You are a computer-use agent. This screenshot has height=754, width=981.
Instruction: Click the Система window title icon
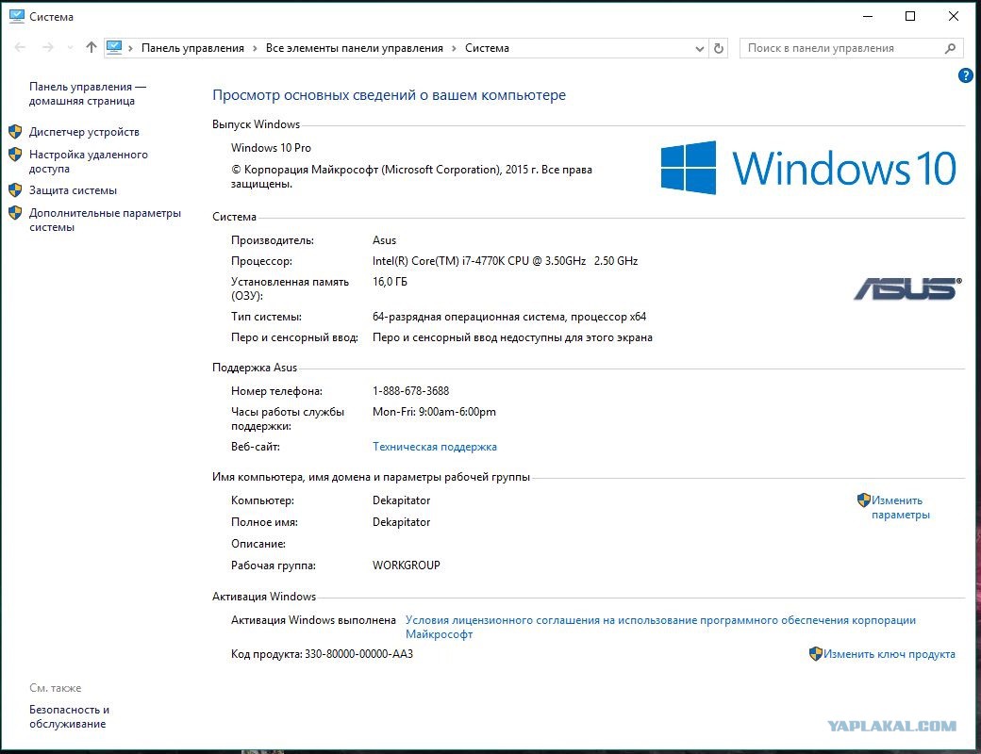[x=16, y=16]
